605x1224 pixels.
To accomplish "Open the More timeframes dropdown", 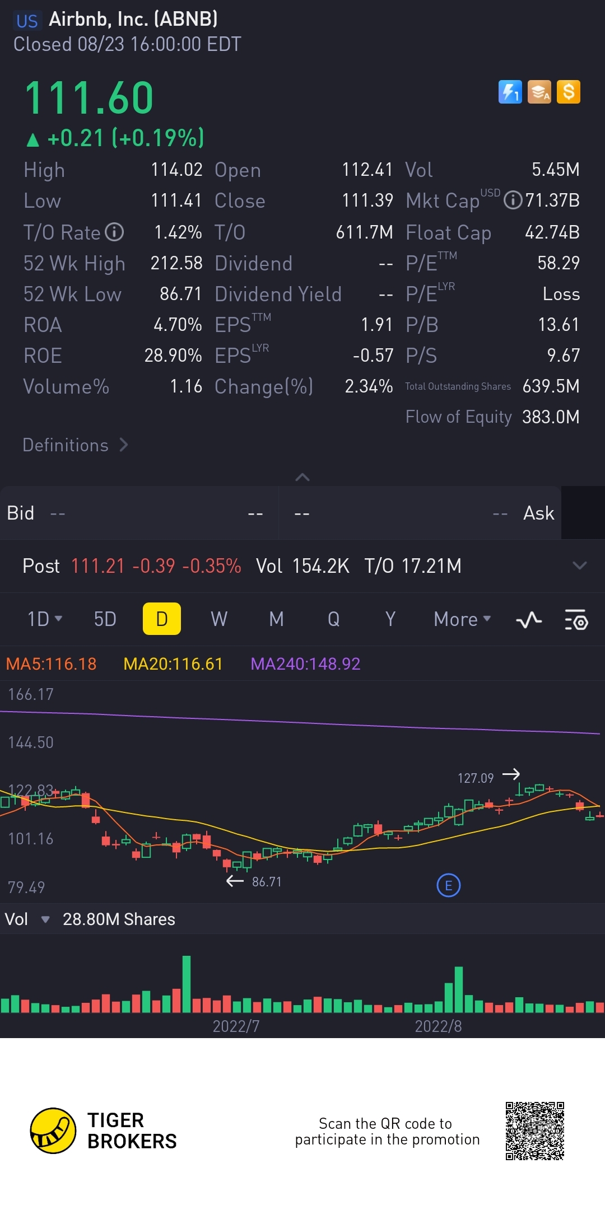I will (x=462, y=619).
